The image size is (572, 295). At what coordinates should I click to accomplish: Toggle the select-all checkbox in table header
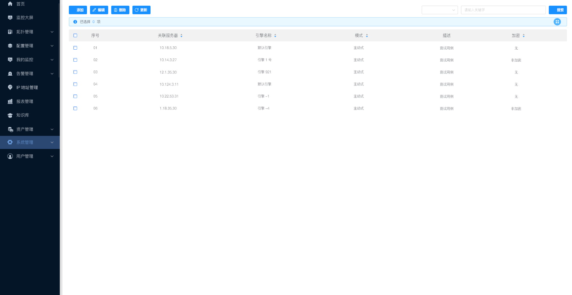coord(75,35)
